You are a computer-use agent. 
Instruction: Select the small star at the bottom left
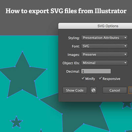tap(16, 122)
